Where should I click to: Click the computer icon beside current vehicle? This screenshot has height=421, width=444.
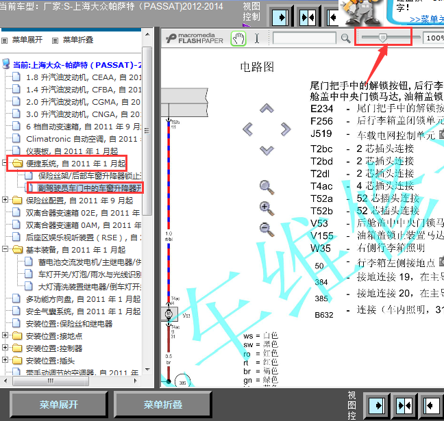coord(6,64)
